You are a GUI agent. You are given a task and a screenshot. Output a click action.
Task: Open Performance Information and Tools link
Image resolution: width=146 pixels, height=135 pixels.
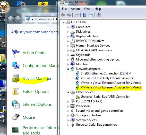coord(40,130)
